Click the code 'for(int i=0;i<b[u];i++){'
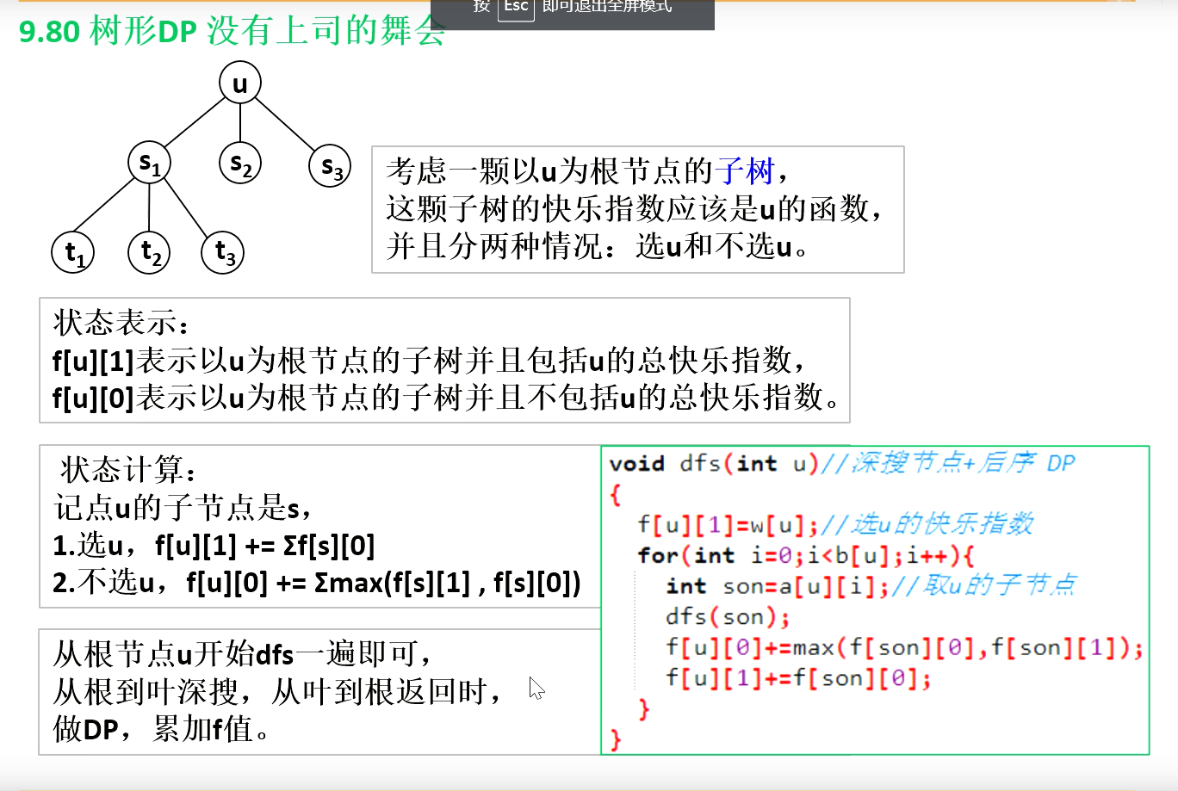 pyautogui.click(x=806, y=555)
